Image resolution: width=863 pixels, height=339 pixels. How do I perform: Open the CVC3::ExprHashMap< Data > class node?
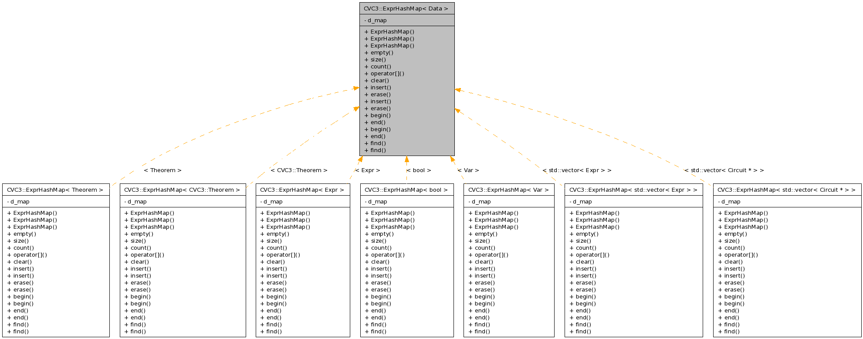tap(406, 9)
